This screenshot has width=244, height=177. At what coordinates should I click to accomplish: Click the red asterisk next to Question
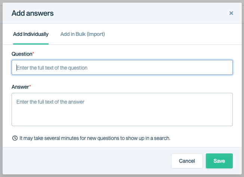coord(33,54)
